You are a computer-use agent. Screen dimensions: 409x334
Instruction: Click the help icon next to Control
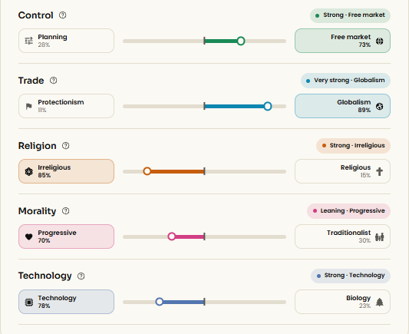coord(62,15)
